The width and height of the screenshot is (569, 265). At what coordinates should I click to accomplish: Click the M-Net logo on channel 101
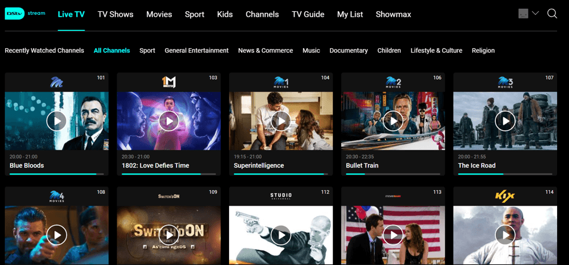pos(57,82)
